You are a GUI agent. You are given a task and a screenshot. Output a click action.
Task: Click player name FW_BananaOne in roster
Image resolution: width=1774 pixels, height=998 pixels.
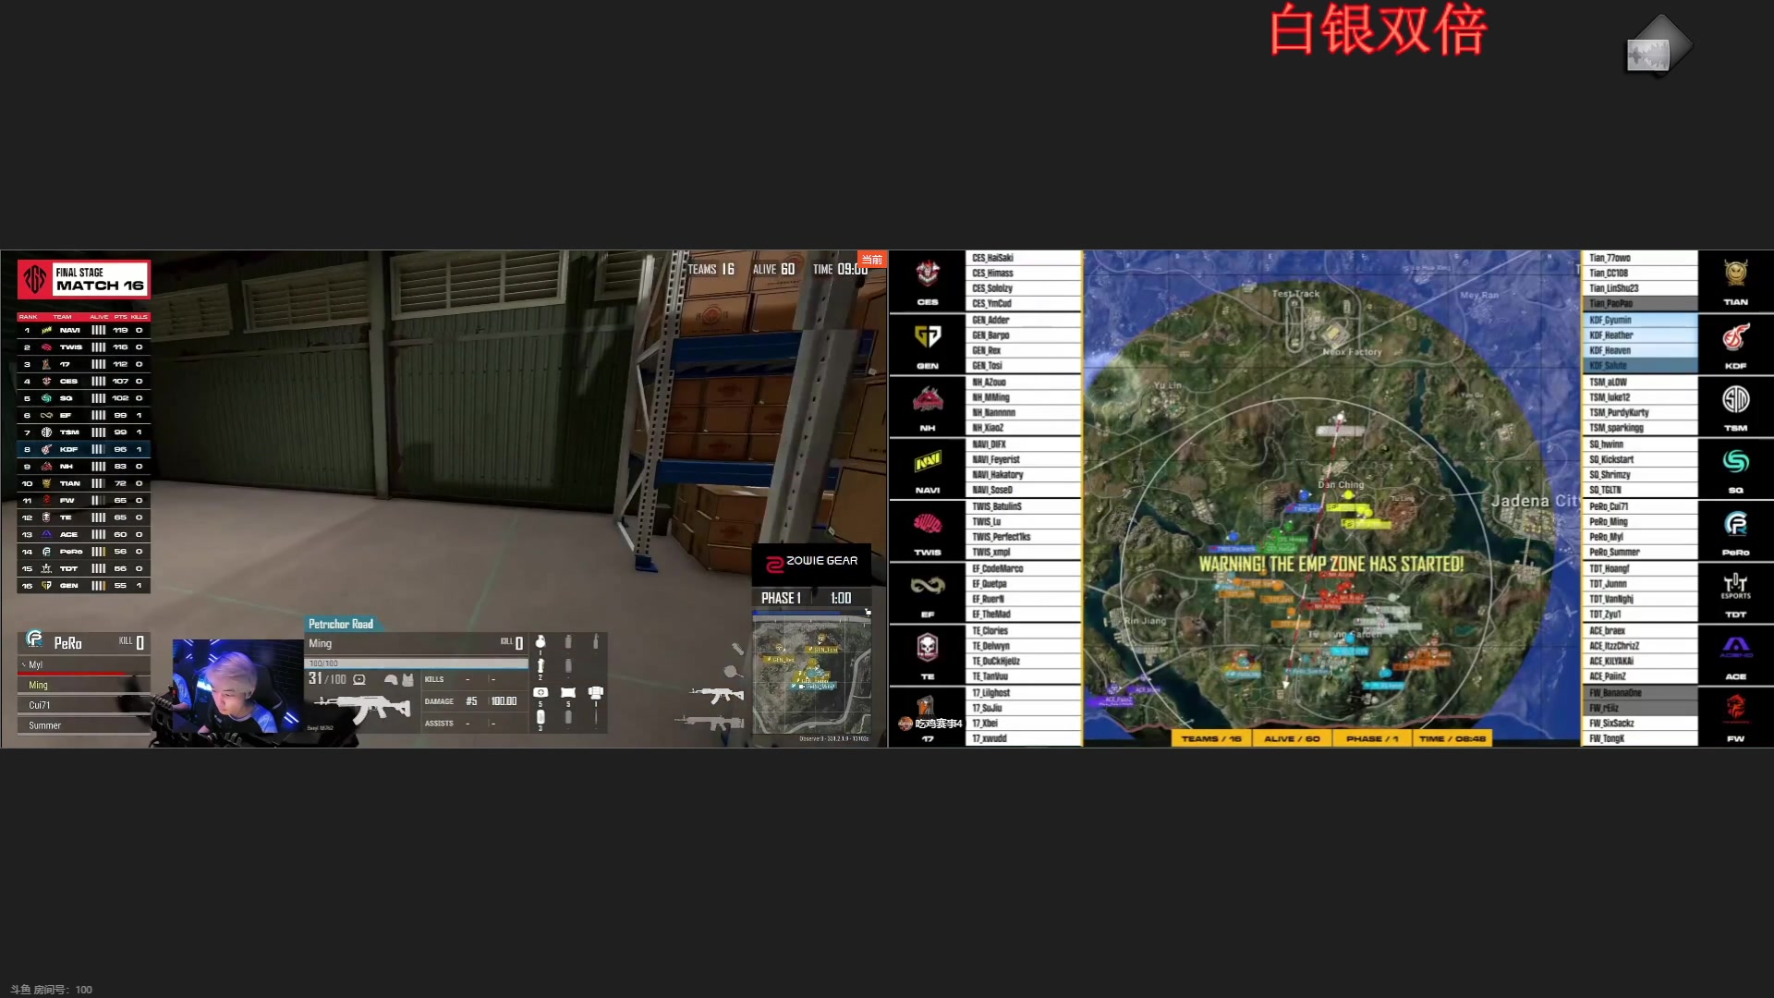pyautogui.click(x=1616, y=693)
